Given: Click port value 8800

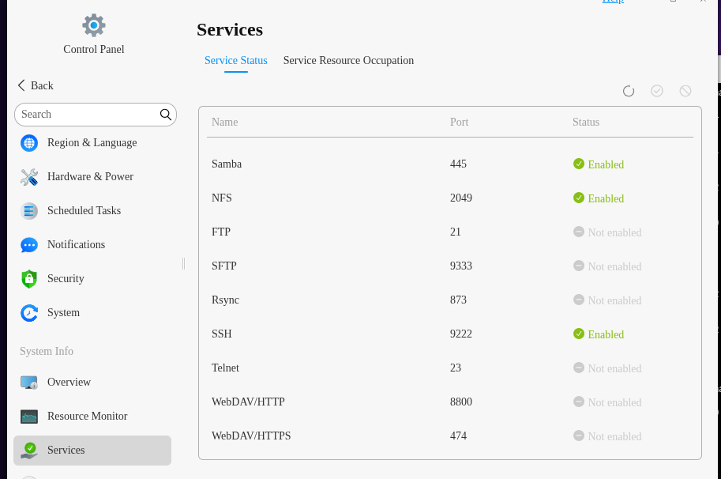Looking at the screenshot, I should 460,402.
